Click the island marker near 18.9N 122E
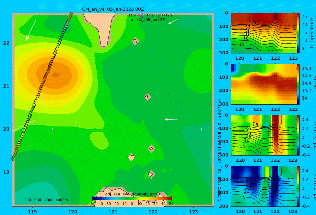 coord(151,174)
